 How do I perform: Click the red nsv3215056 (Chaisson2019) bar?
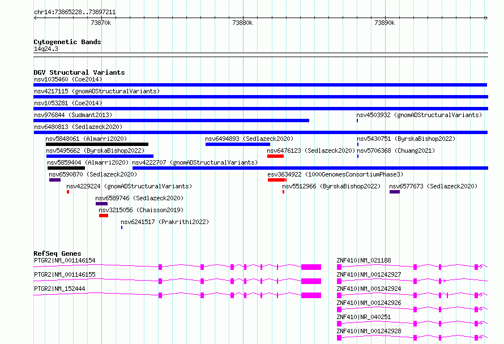tap(104, 216)
